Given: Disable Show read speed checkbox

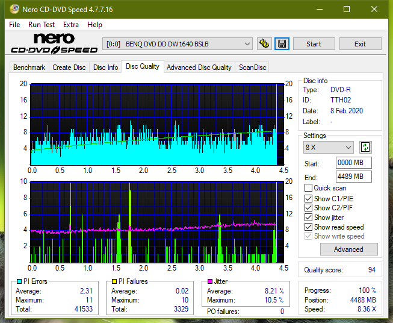Looking at the screenshot, I should [308, 227].
